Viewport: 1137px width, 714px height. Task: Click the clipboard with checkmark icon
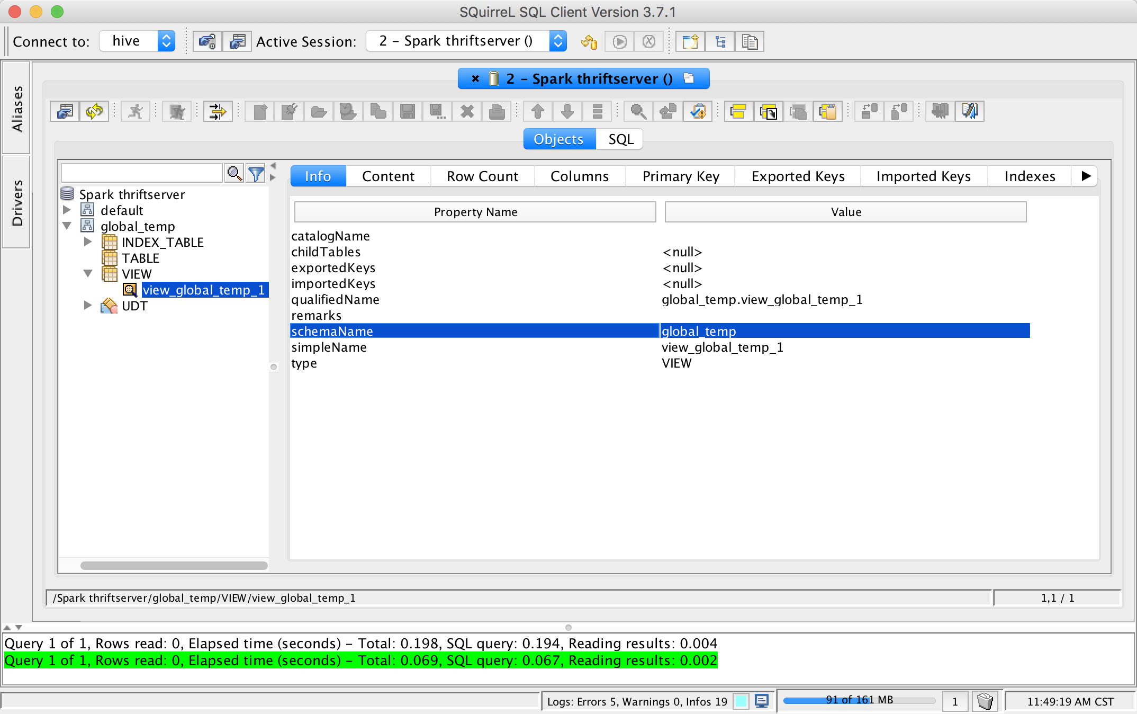click(x=697, y=111)
